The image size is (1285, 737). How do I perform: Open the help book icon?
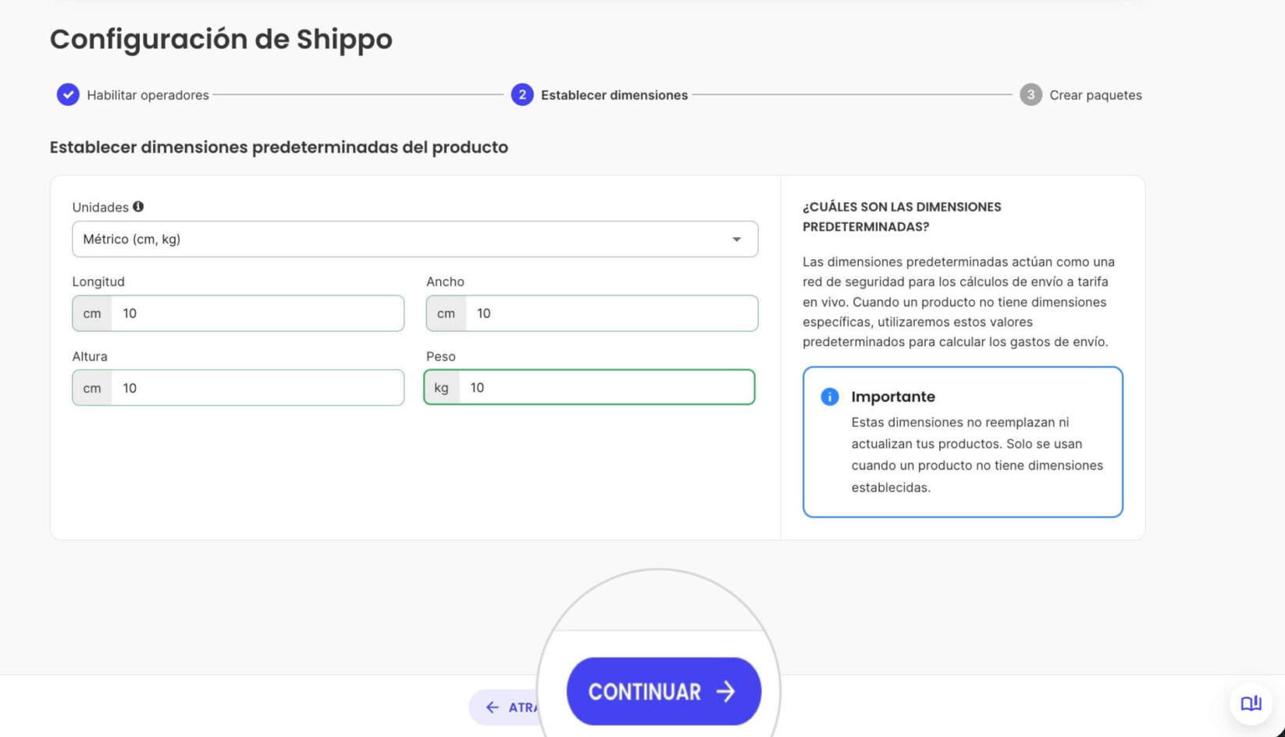click(x=1251, y=703)
